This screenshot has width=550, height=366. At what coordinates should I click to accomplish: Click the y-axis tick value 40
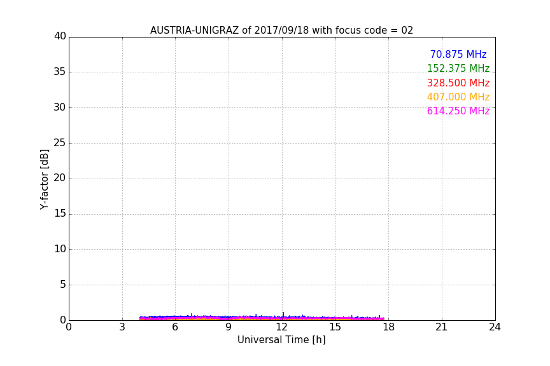pyautogui.click(x=60, y=36)
